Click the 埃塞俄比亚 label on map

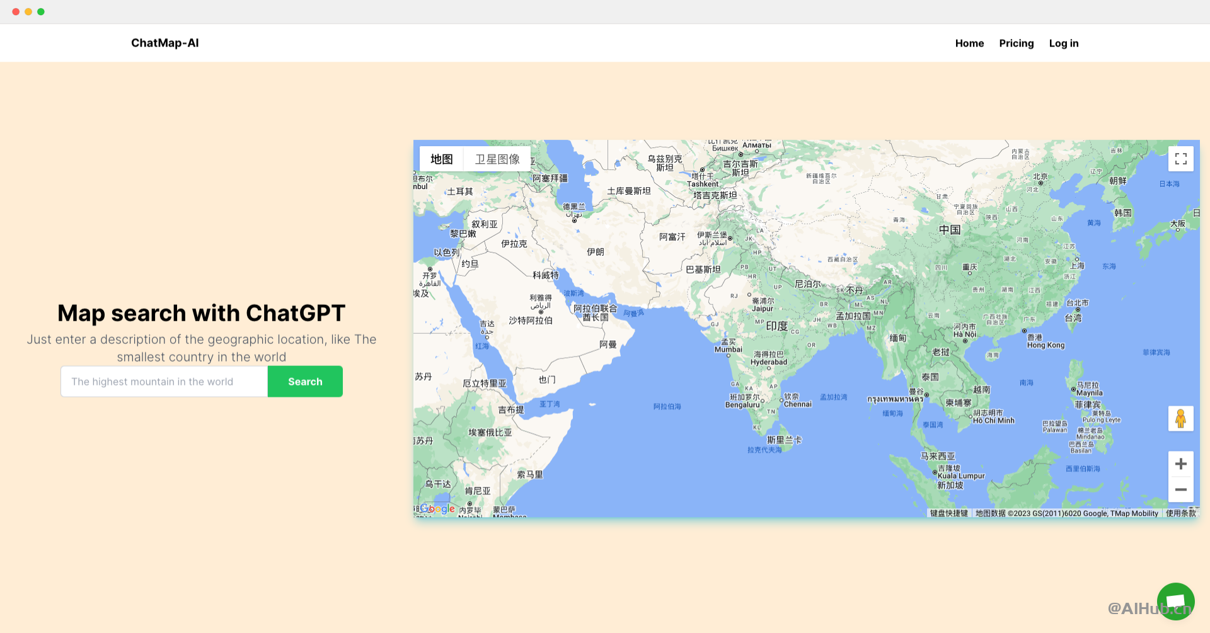490,433
